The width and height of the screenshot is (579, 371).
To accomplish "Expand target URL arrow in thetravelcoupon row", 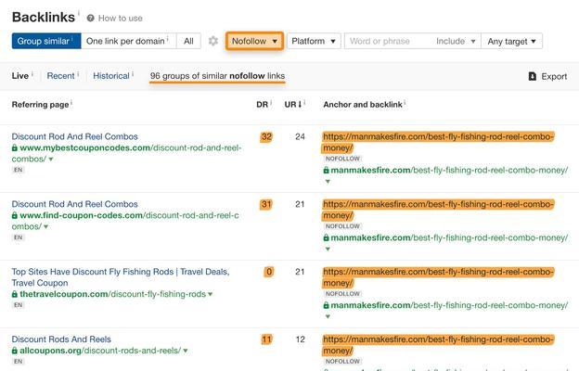I will pos(328,316).
